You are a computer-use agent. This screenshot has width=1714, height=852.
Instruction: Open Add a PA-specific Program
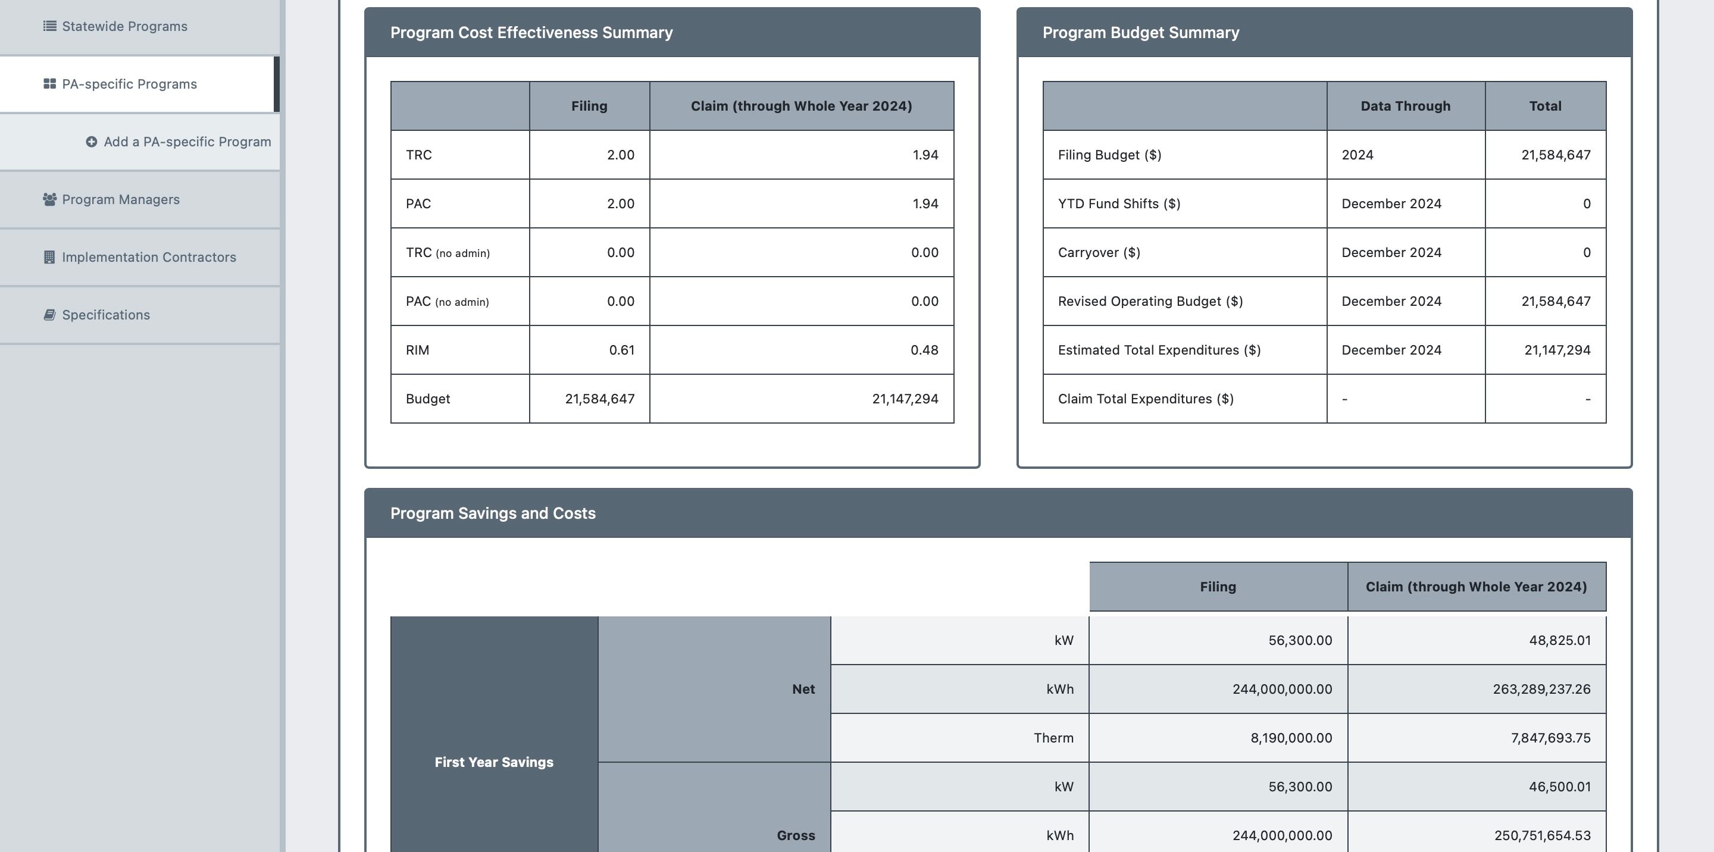click(x=140, y=142)
